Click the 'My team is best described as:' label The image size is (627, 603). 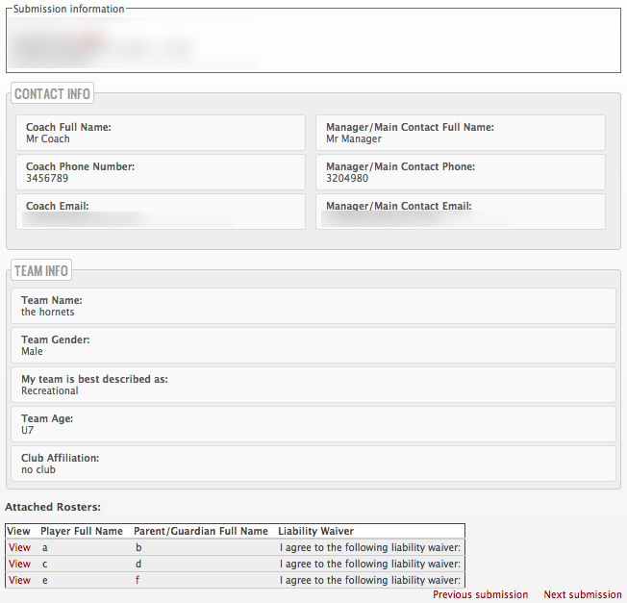tap(94, 379)
